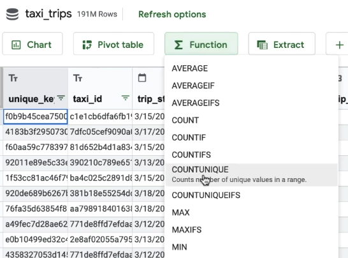Select cell e0b10499ed32c4
Image resolution: width=348 pixels, height=258 pixels.
point(36,239)
